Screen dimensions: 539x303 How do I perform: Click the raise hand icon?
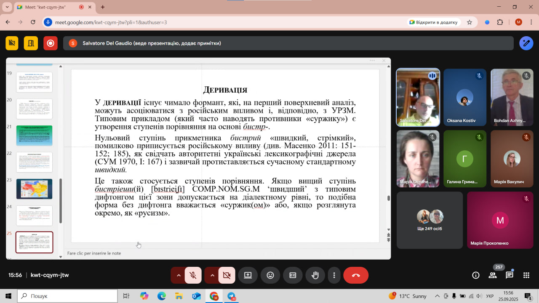pyautogui.click(x=315, y=275)
